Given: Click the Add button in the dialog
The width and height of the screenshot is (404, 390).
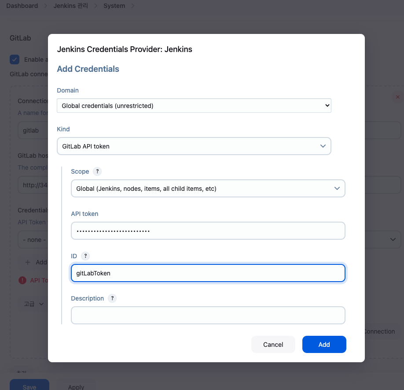Looking at the screenshot, I should coord(324,344).
